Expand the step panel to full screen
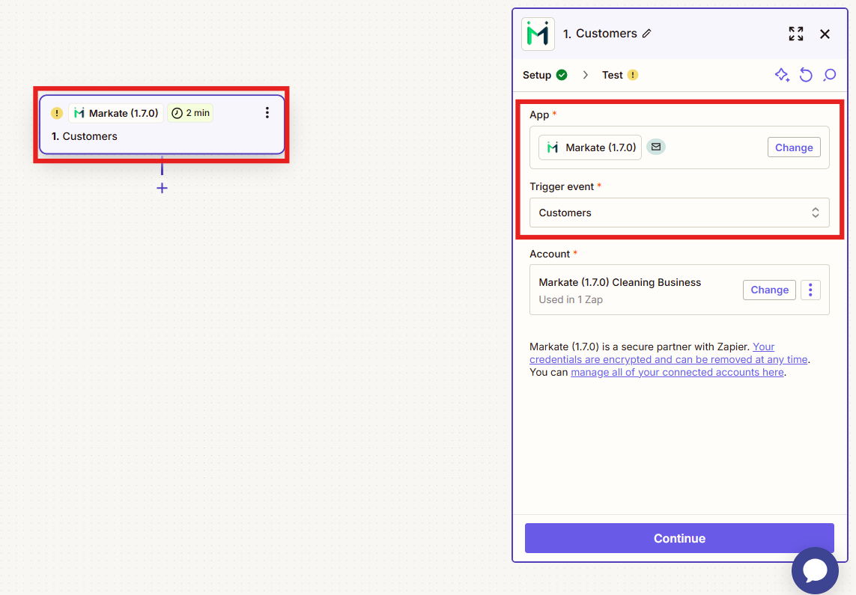Viewport: 856px width, 595px height. click(796, 34)
